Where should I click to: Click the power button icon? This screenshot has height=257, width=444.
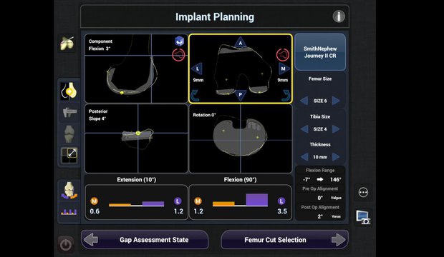coord(66,245)
